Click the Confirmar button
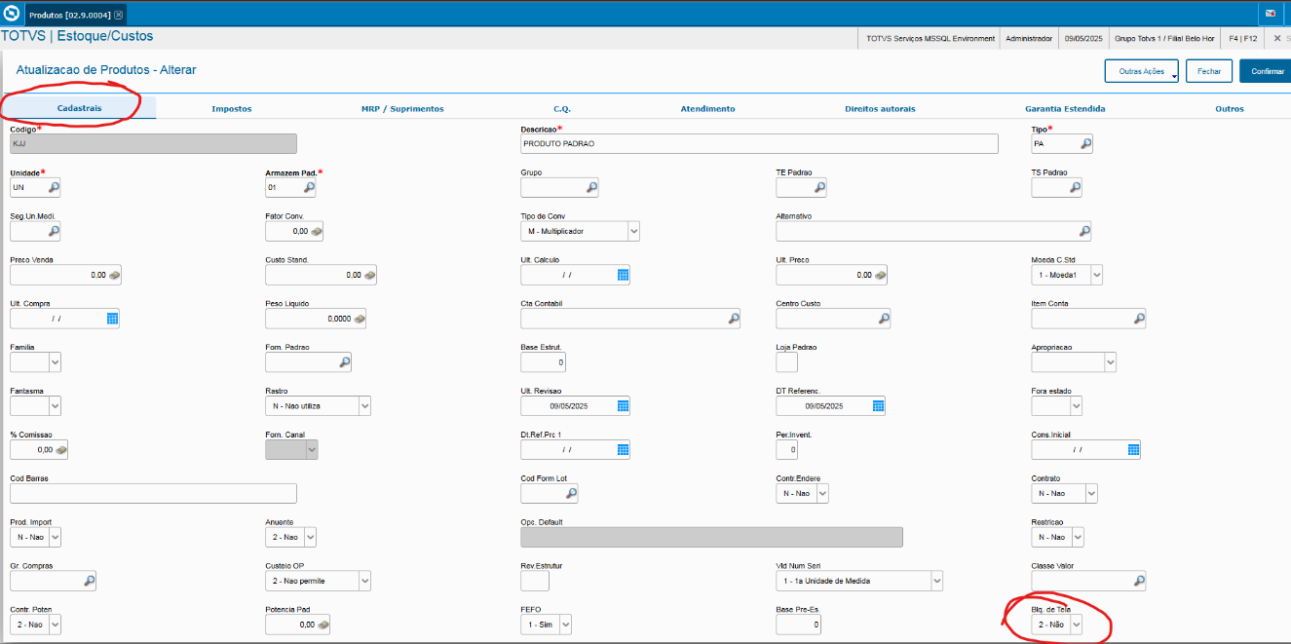Image resolution: width=1291 pixels, height=644 pixels. coord(1266,71)
